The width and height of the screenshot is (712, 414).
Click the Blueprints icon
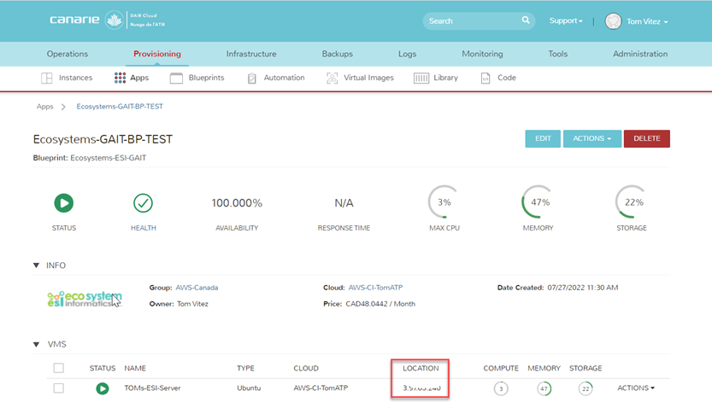point(176,78)
